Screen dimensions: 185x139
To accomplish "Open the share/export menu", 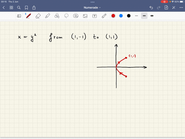I will [34, 8].
